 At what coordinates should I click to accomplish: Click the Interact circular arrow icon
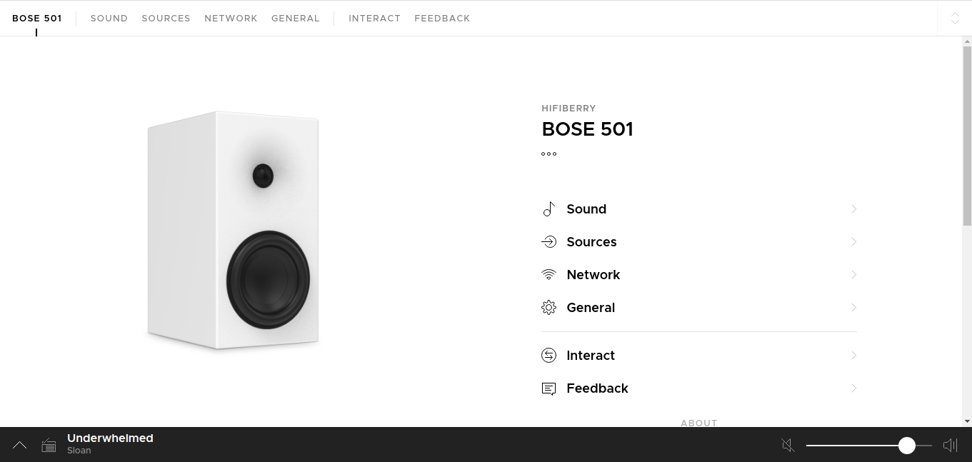[548, 355]
